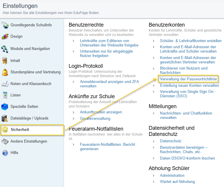Click the shield icon next to Sicherheit
The width and height of the screenshot is (224, 187).
[x=5, y=130]
